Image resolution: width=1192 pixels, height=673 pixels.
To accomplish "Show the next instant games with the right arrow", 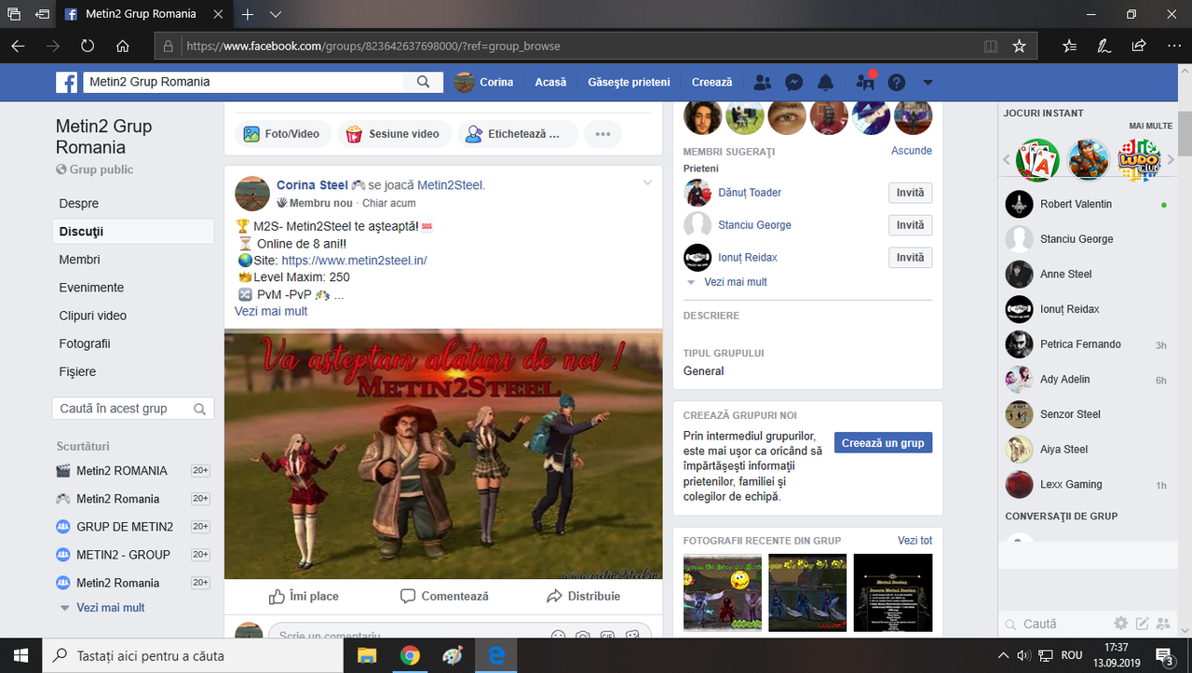I will pyautogui.click(x=1172, y=160).
